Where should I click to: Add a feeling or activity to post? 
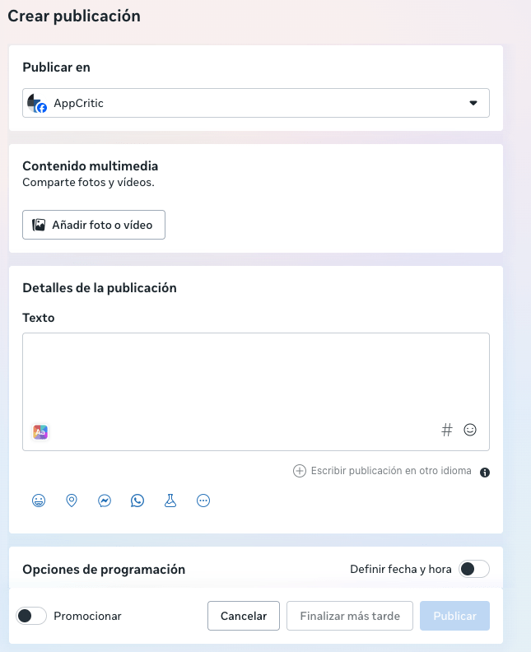[39, 501]
